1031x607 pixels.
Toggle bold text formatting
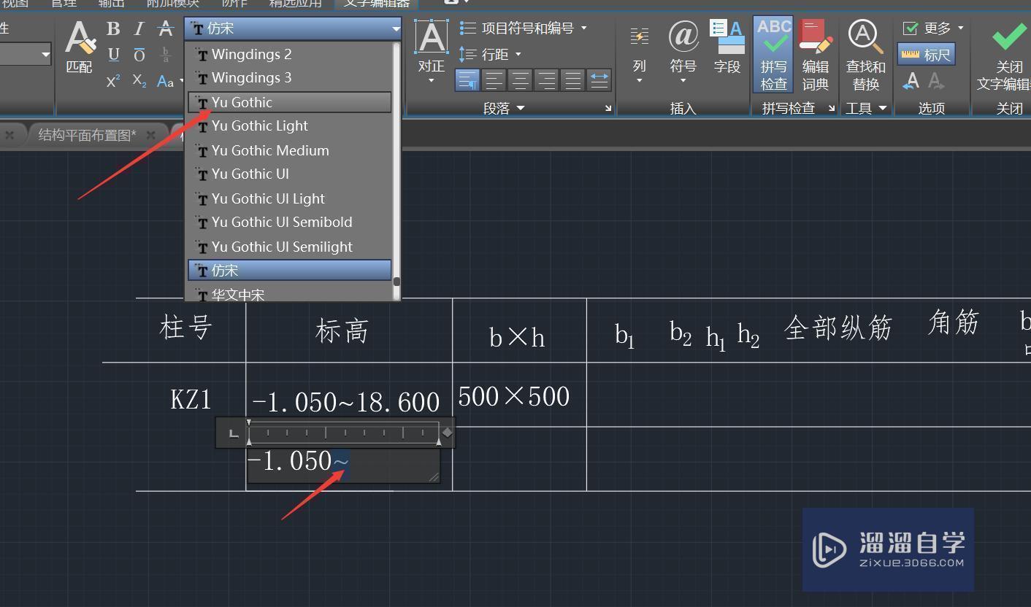point(113,28)
